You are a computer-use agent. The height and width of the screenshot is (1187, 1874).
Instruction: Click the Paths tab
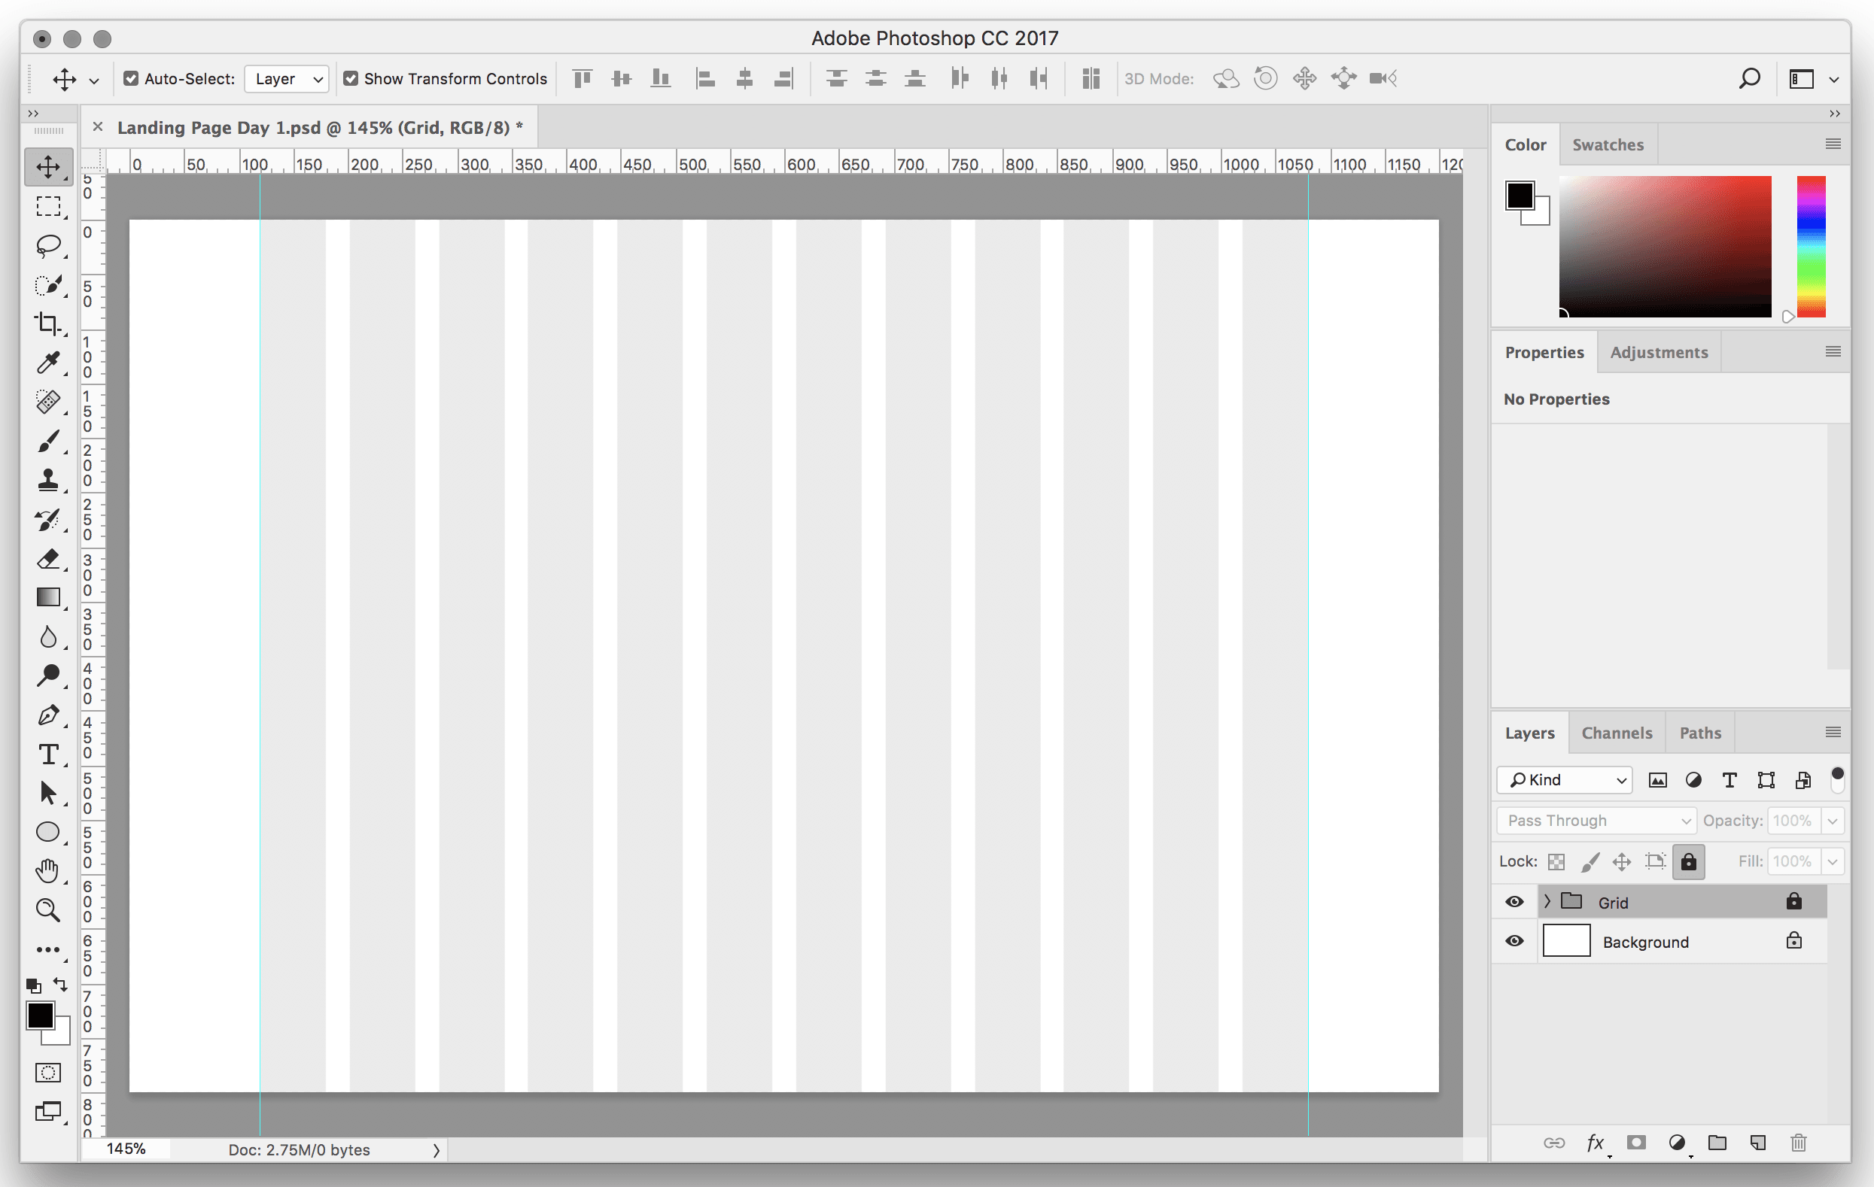(x=1699, y=732)
